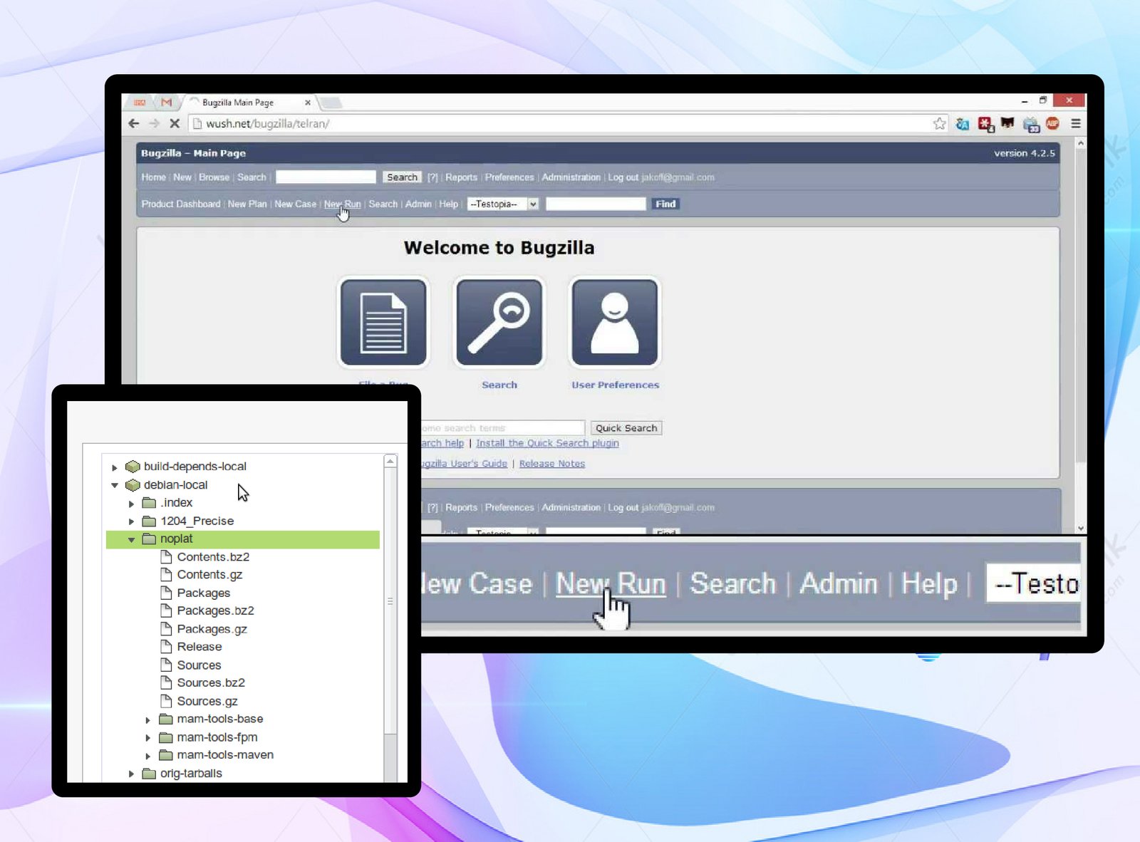
Task: Expand the build-depends-local node
Action: tap(115, 467)
